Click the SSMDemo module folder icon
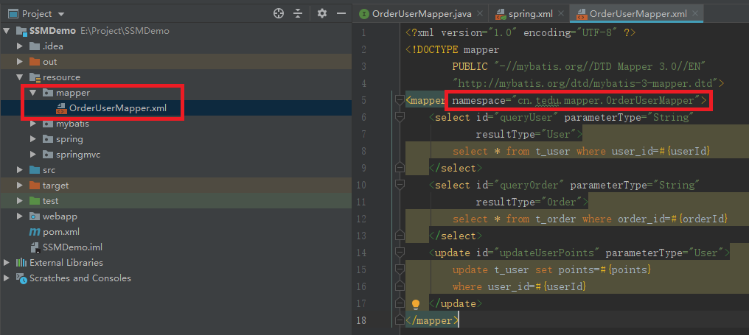The image size is (749, 335). coord(21,31)
